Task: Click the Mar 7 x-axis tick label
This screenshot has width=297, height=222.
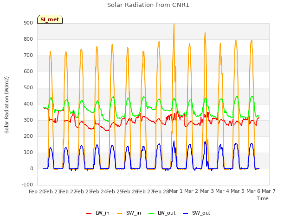Action: pyautogui.click(x=269, y=191)
